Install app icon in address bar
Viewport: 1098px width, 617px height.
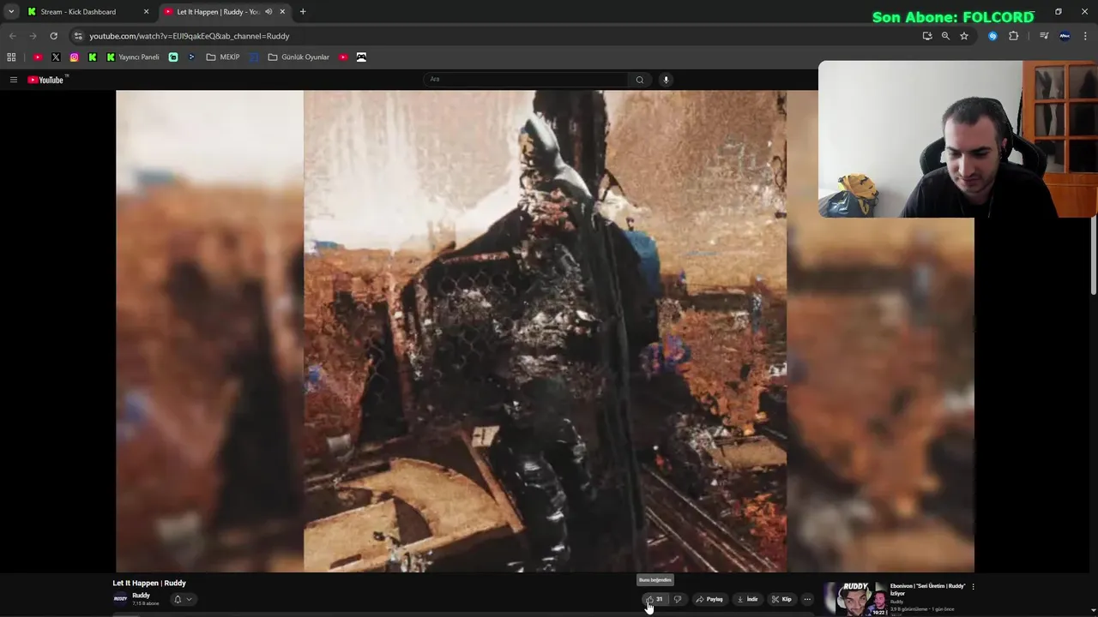pyautogui.click(x=927, y=36)
